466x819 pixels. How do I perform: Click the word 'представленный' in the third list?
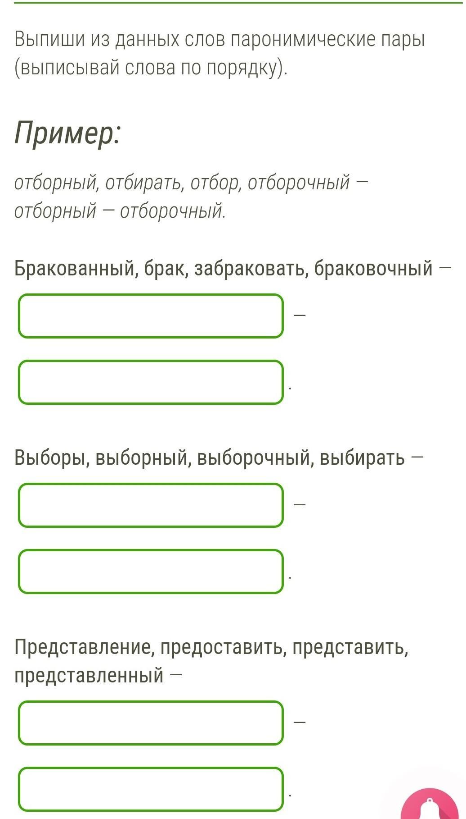click(x=89, y=675)
